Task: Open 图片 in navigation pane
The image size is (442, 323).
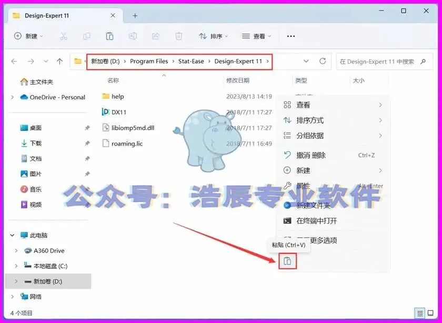Action: [31, 174]
